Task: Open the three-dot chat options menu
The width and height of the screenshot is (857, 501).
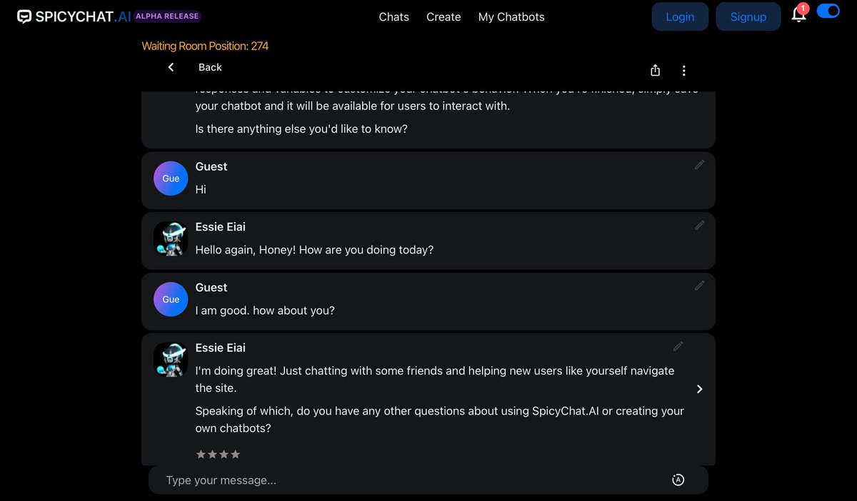Action: (683, 71)
